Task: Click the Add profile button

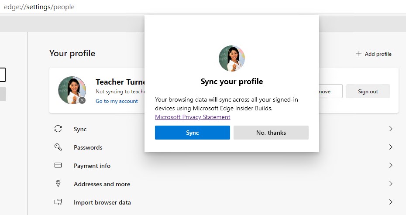Action: (374, 54)
